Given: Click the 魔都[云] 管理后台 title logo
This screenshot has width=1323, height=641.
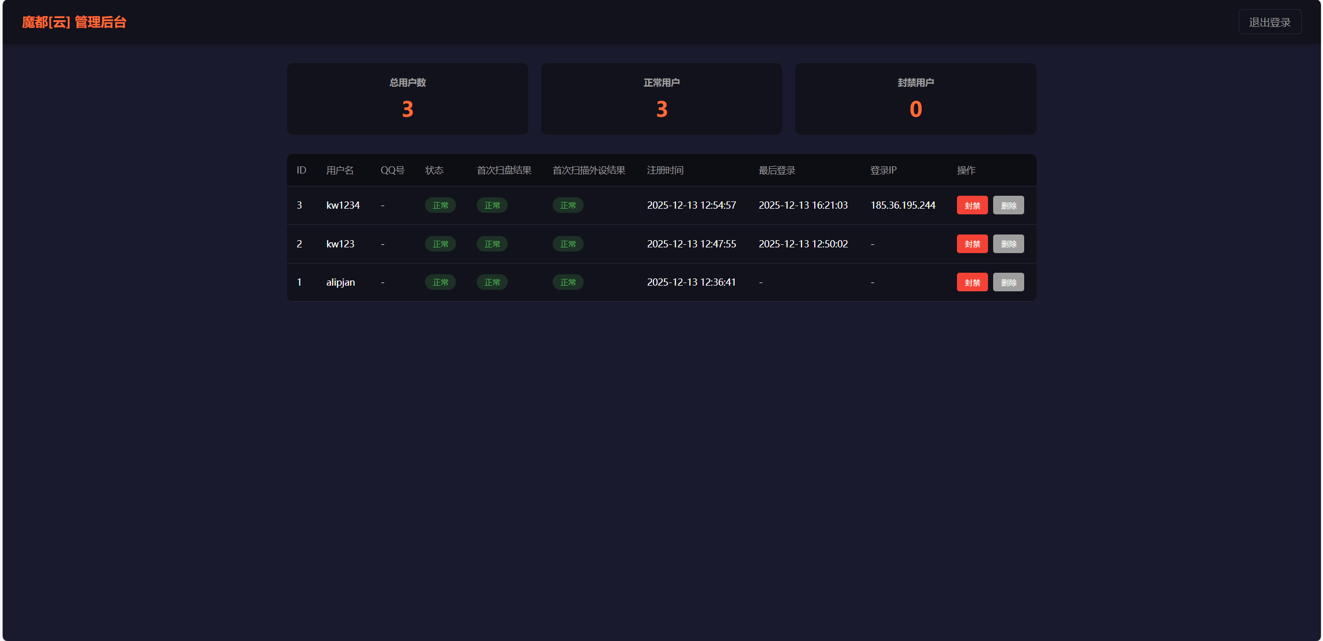Looking at the screenshot, I should pyautogui.click(x=74, y=22).
